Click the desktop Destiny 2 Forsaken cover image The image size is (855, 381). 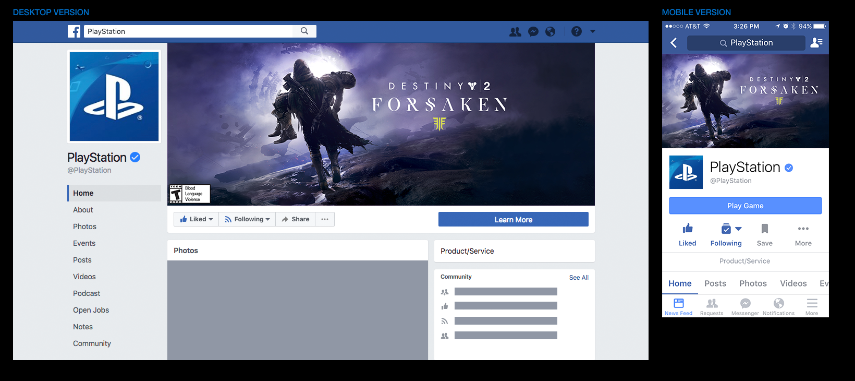tap(381, 124)
